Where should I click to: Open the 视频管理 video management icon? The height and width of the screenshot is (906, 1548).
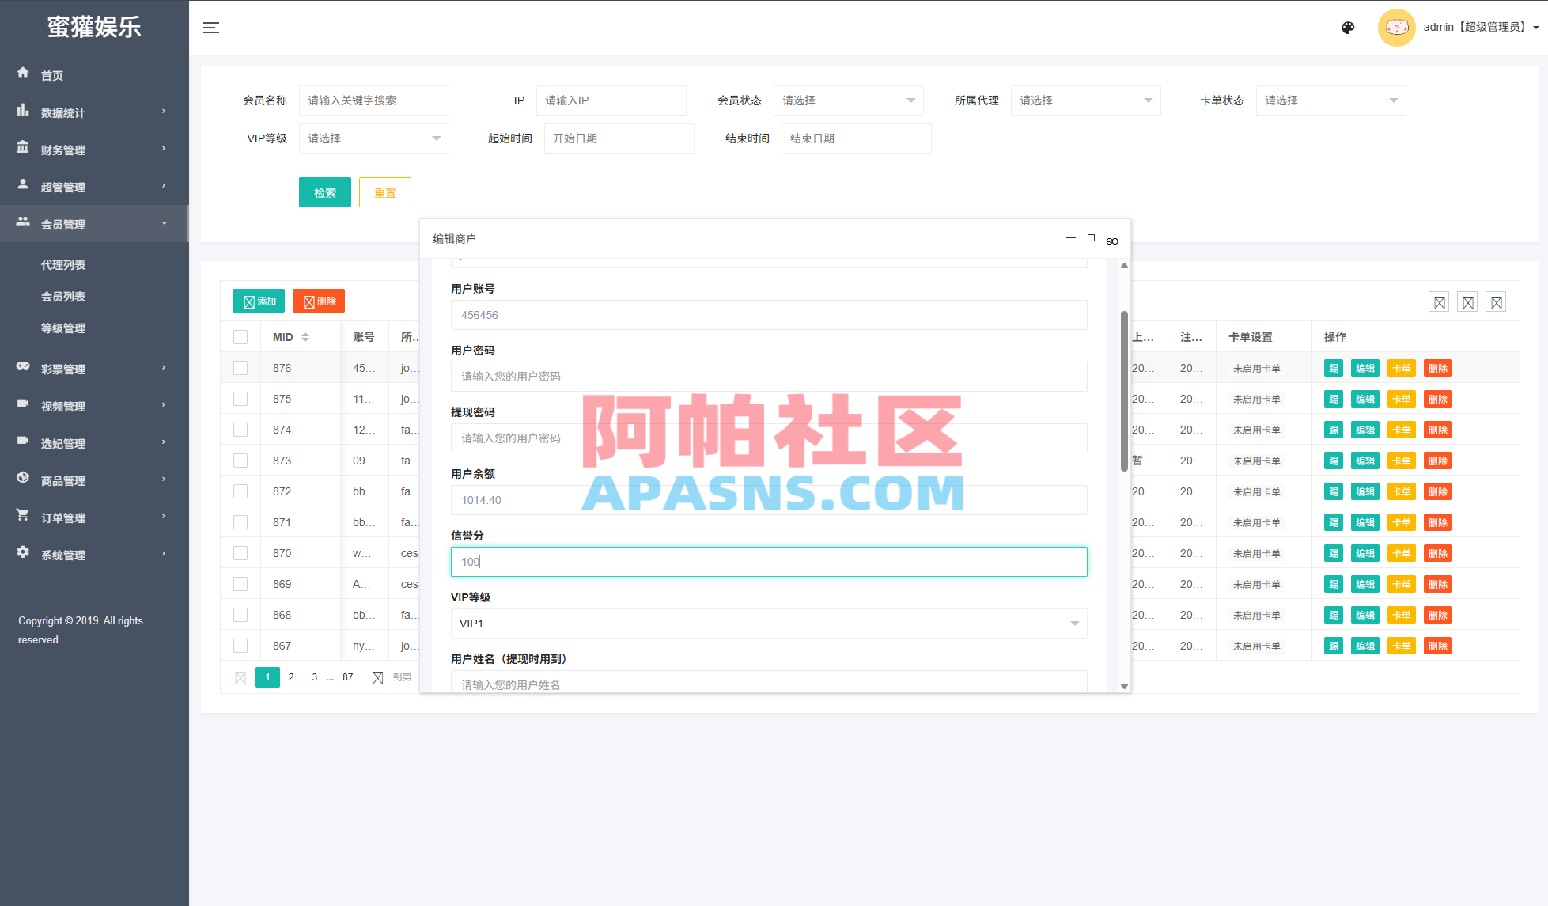tap(23, 405)
